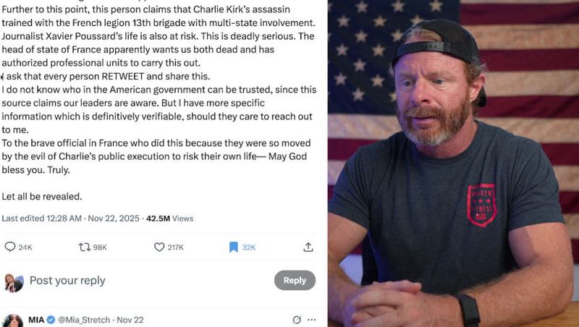Viewport: 579px width, 327px height.
Task: Click the 42.5M Views count
Action: 163,218
